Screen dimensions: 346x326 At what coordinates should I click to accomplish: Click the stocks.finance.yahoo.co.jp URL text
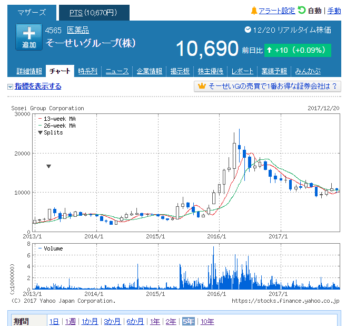click(x=285, y=301)
